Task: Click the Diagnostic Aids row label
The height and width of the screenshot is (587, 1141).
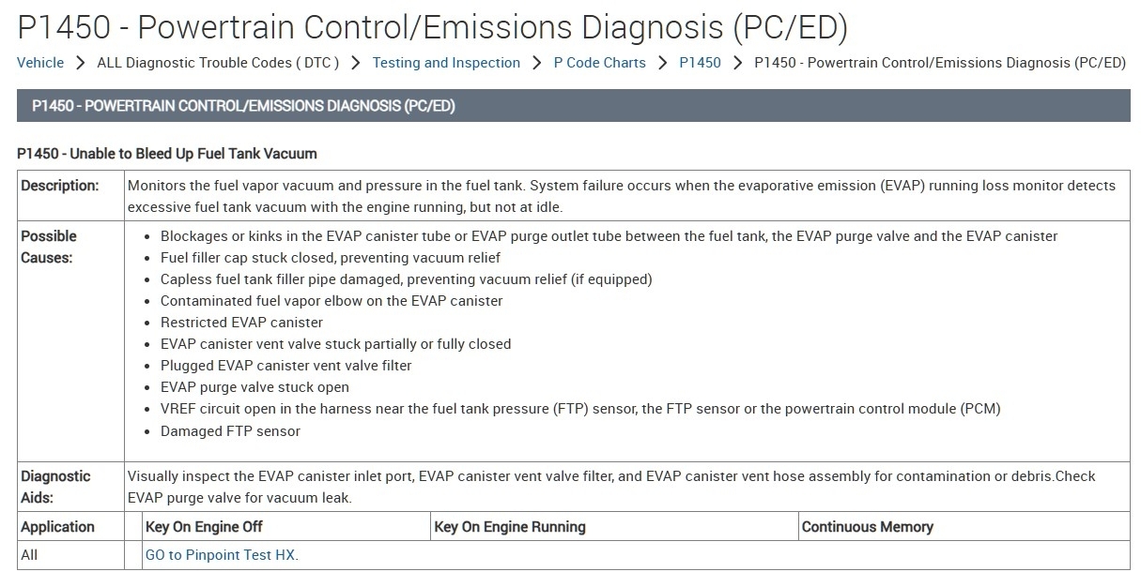Action: (x=55, y=487)
